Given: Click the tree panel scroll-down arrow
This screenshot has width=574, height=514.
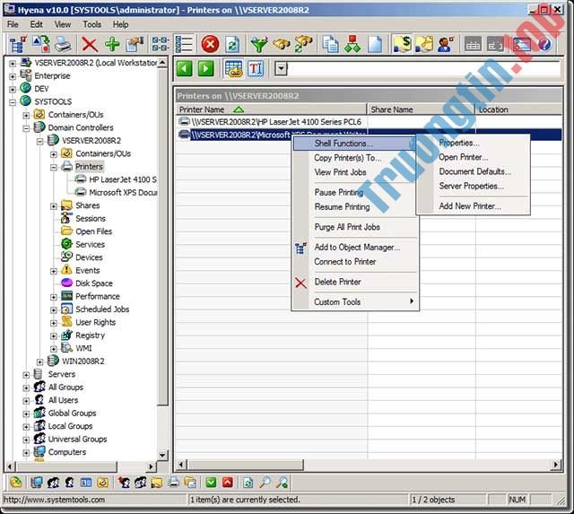Looking at the screenshot, I should coord(162,455).
